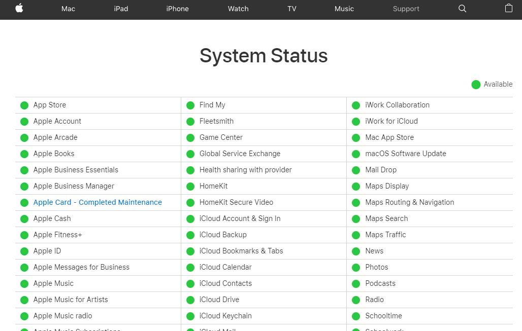Image resolution: width=522 pixels, height=331 pixels.
Task: Click the Apple logo icon
Action: pos(19,8)
